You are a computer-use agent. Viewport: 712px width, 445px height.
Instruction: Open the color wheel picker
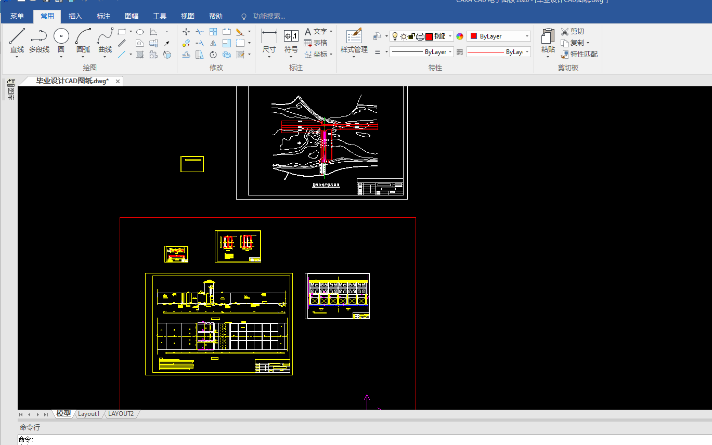pyautogui.click(x=460, y=36)
